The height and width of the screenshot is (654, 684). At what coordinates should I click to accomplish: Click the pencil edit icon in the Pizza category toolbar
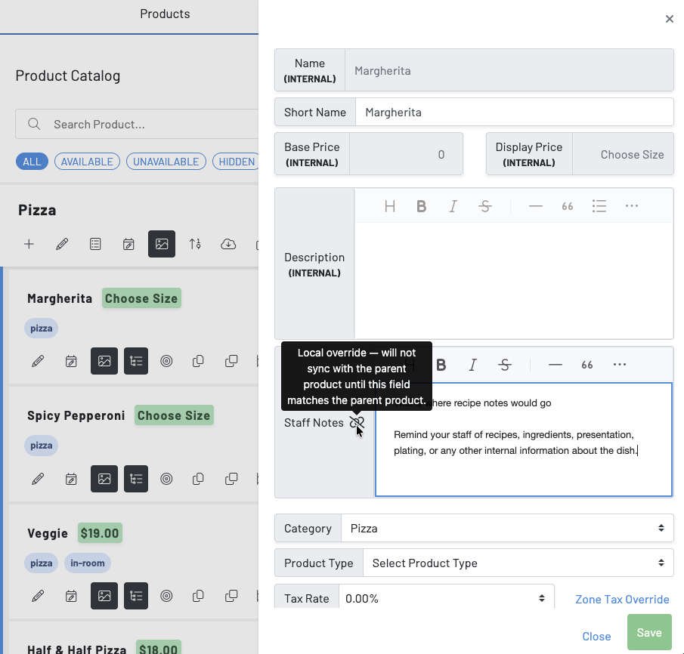pyautogui.click(x=62, y=244)
